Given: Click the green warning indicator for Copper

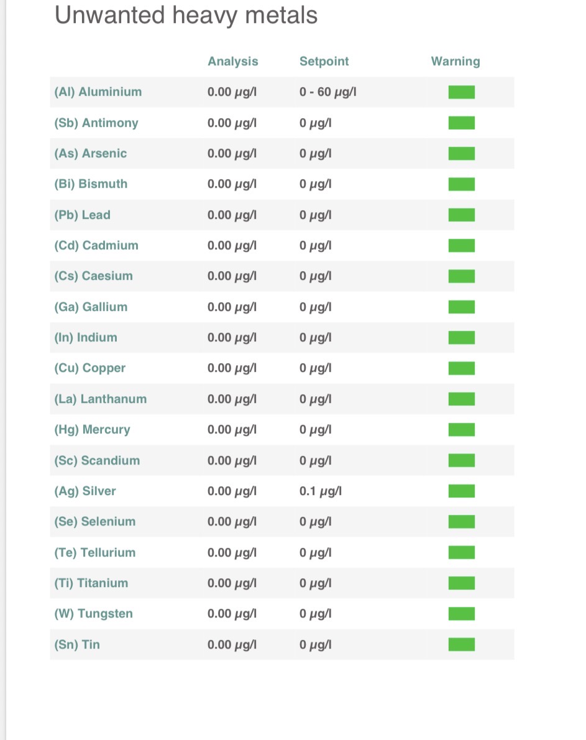Looking at the screenshot, I should coord(462,368).
